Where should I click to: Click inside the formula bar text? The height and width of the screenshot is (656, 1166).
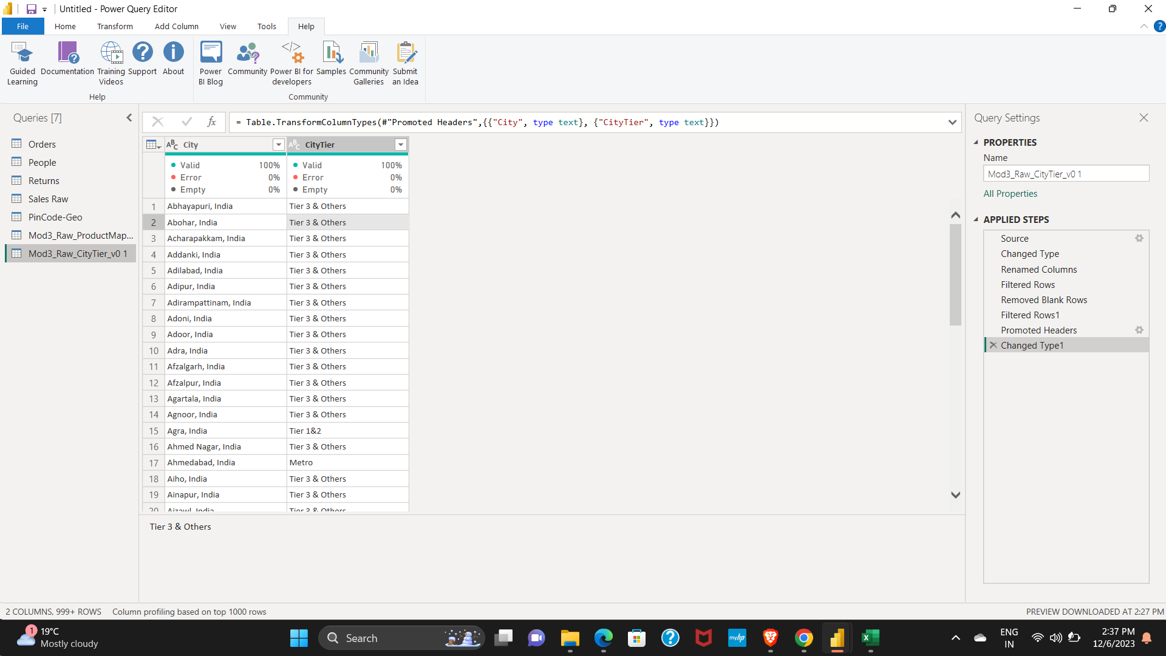[477, 122]
